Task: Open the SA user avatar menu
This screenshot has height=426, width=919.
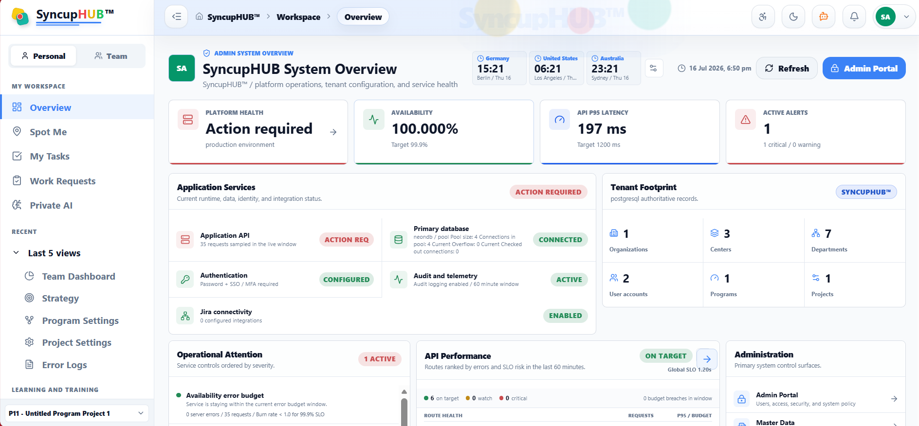Action: coord(894,17)
